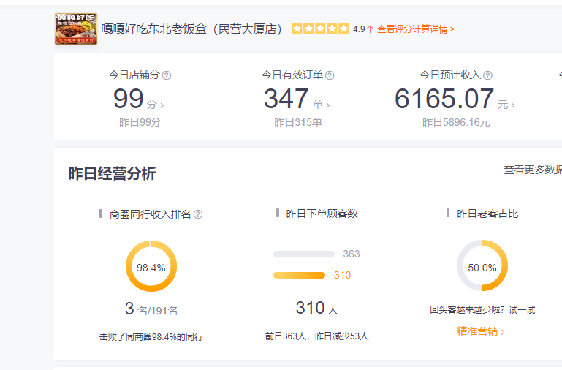The image size is (562, 370).
Task: Click the 昨日经营分析 section heading
Action: click(113, 173)
